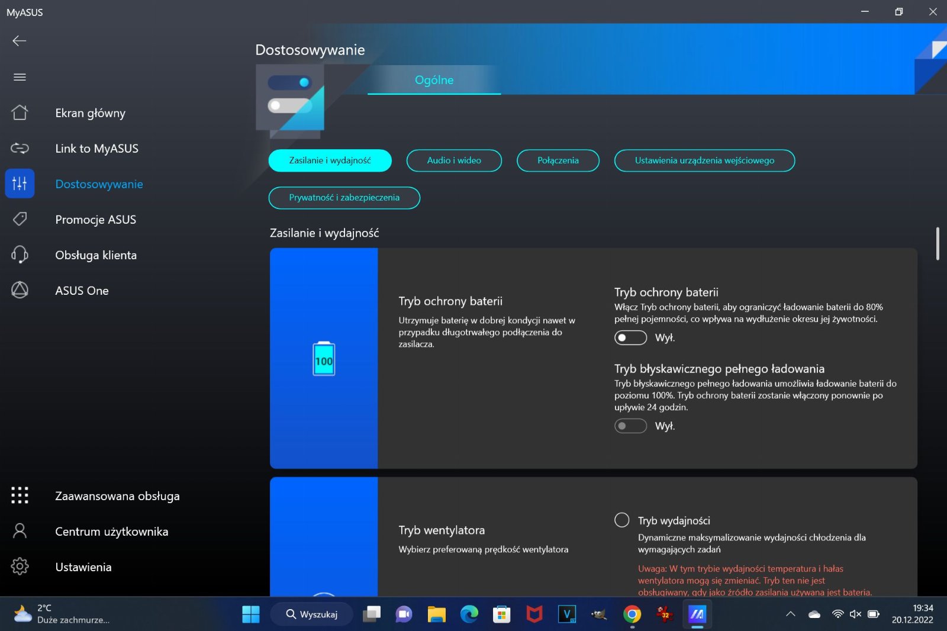Open Zaawansowana obsługa grid icon
The height and width of the screenshot is (631, 947).
pos(20,495)
